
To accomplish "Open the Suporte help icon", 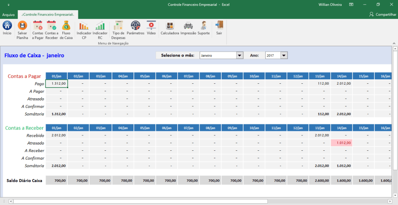I will point(203,28).
